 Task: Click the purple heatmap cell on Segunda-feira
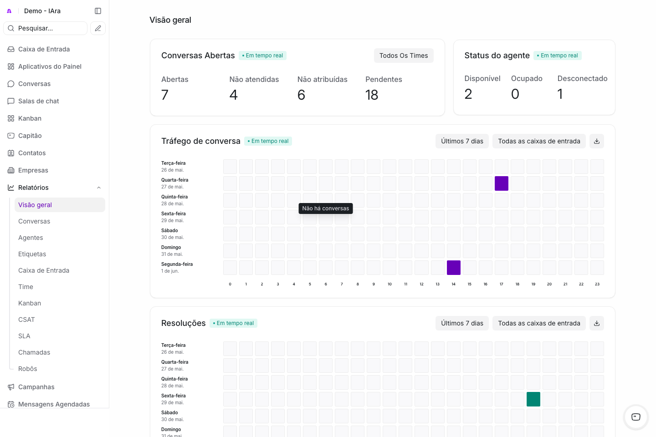[x=454, y=268]
